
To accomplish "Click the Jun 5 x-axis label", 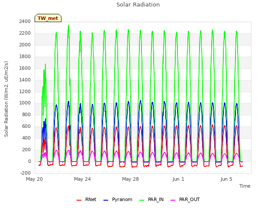I will (x=226, y=179).
